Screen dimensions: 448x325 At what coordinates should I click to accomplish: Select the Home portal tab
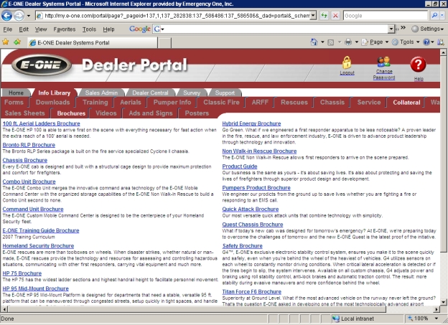16,93
